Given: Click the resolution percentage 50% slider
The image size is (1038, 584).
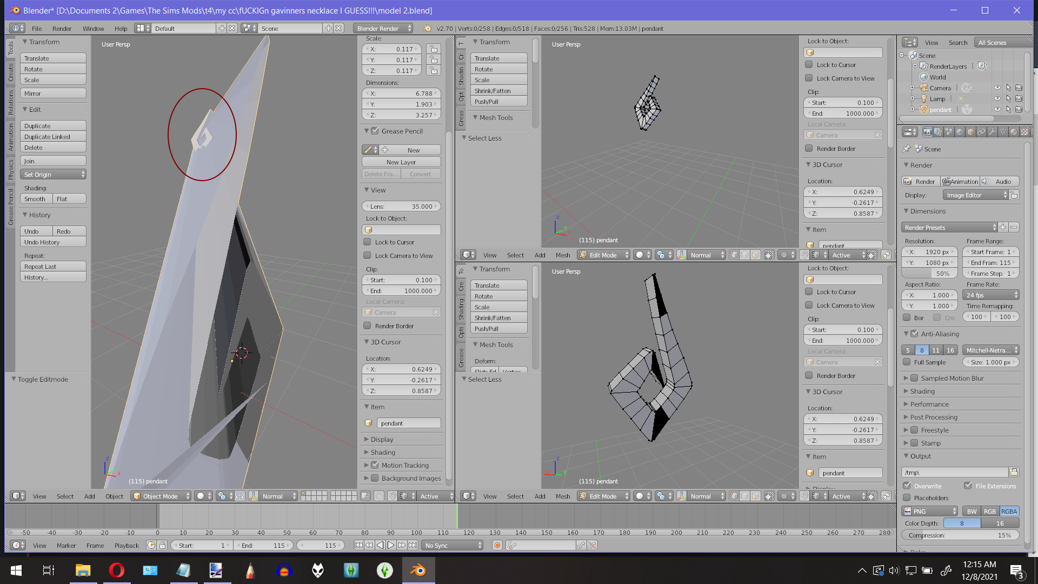Looking at the screenshot, I should pyautogui.click(x=930, y=274).
